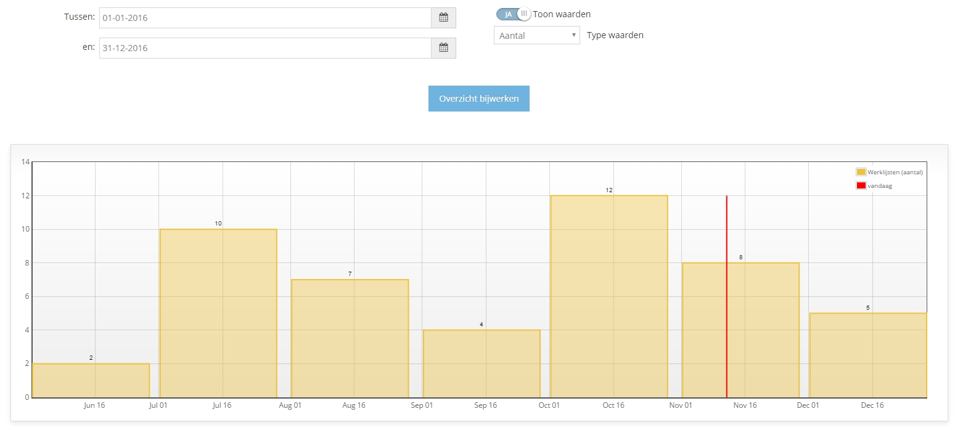The height and width of the screenshot is (430, 955).
Task: Click the en end date field
Action: 265,48
